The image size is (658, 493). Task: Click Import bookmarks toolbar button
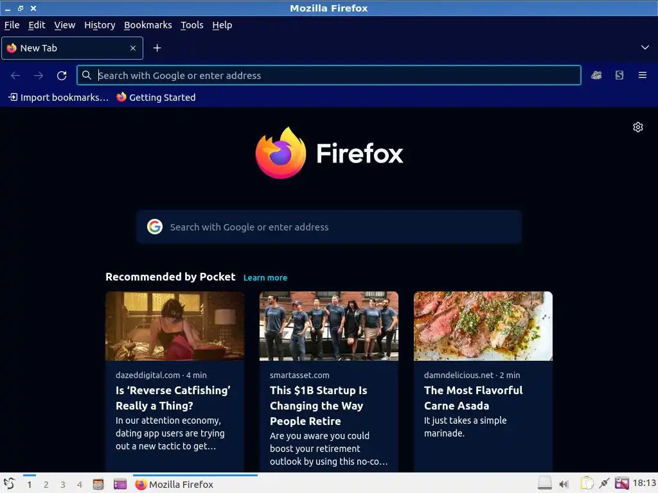tap(58, 98)
